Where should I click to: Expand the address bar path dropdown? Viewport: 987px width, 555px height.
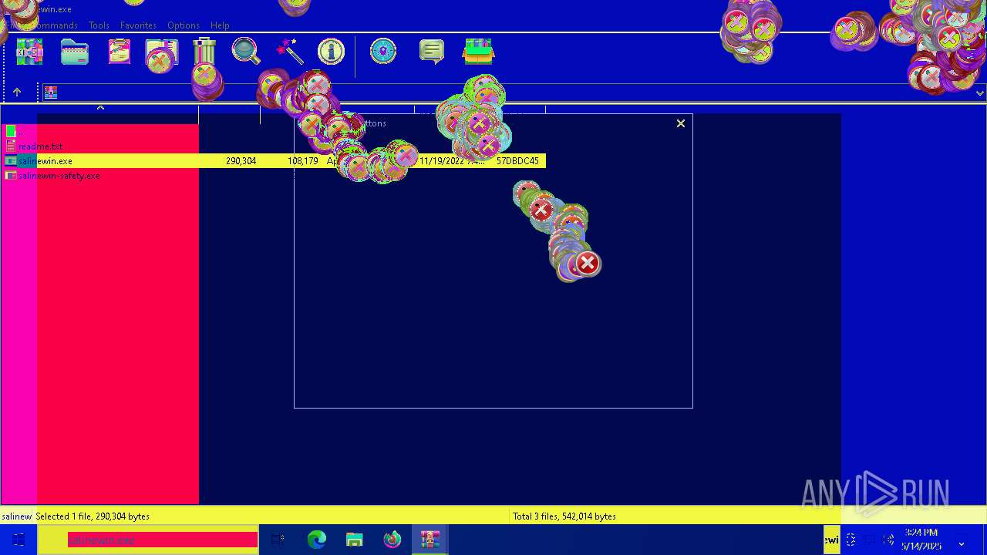coord(979,92)
